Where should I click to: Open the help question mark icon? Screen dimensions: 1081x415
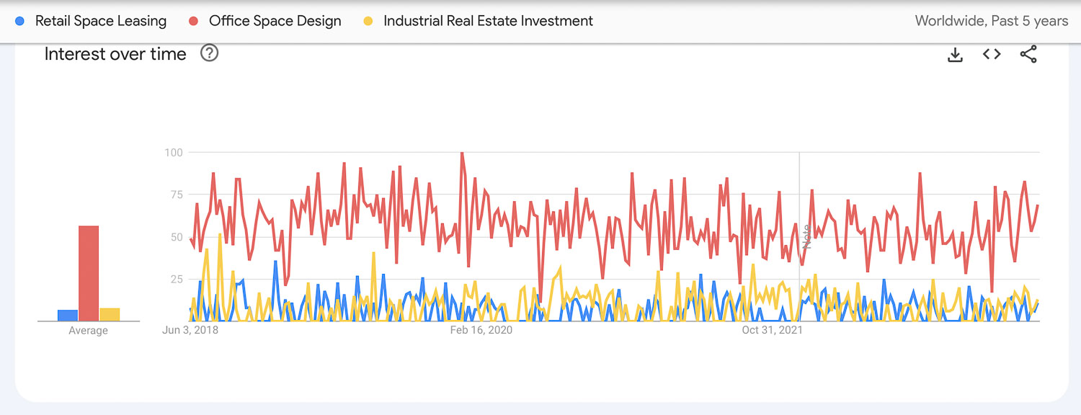tap(209, 53)
